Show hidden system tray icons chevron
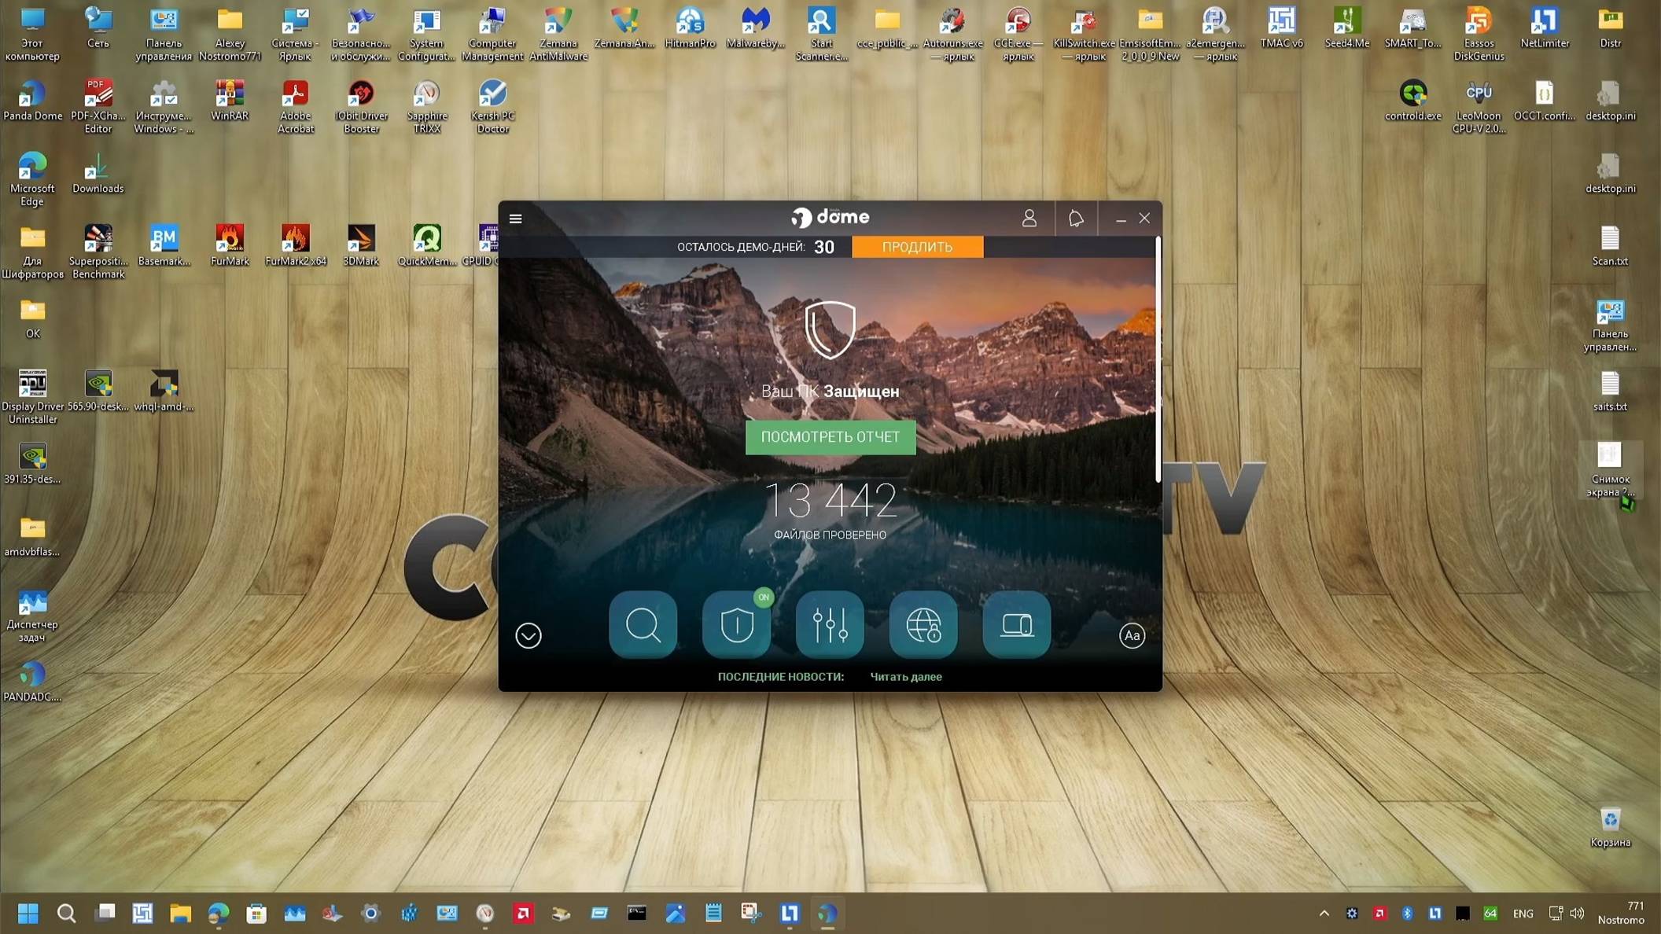Screen dimensions: 1661x934 1324,913
